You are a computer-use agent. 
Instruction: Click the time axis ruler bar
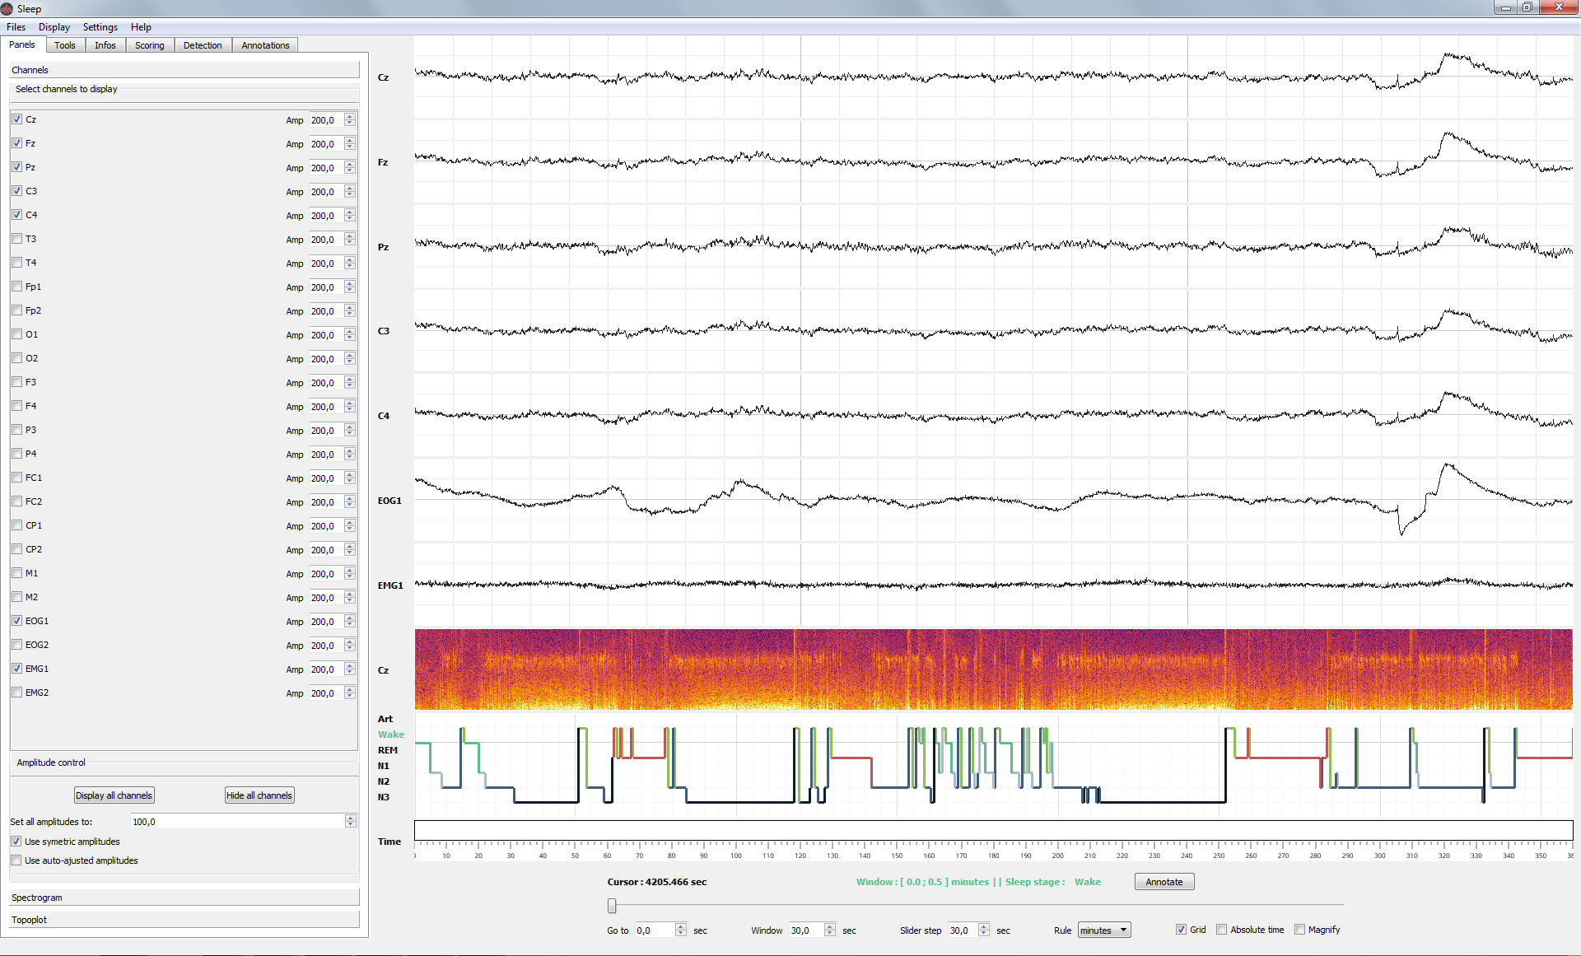993,830
